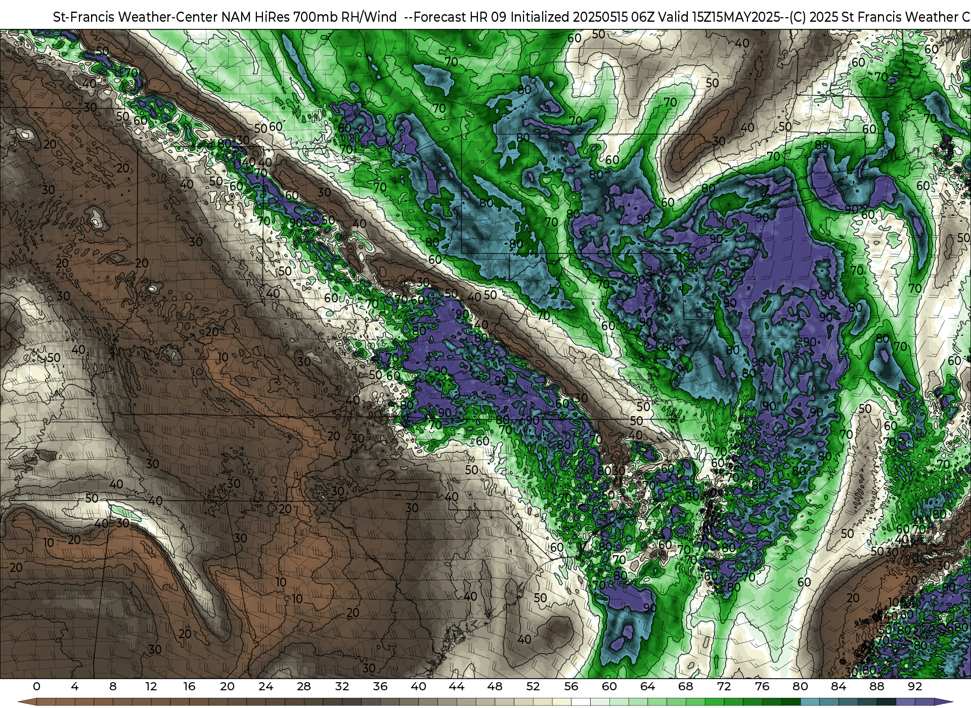Pick the purple swatch under colorbar 92
The width and height of the screenshot is (971, 708).
pos(924,702)
